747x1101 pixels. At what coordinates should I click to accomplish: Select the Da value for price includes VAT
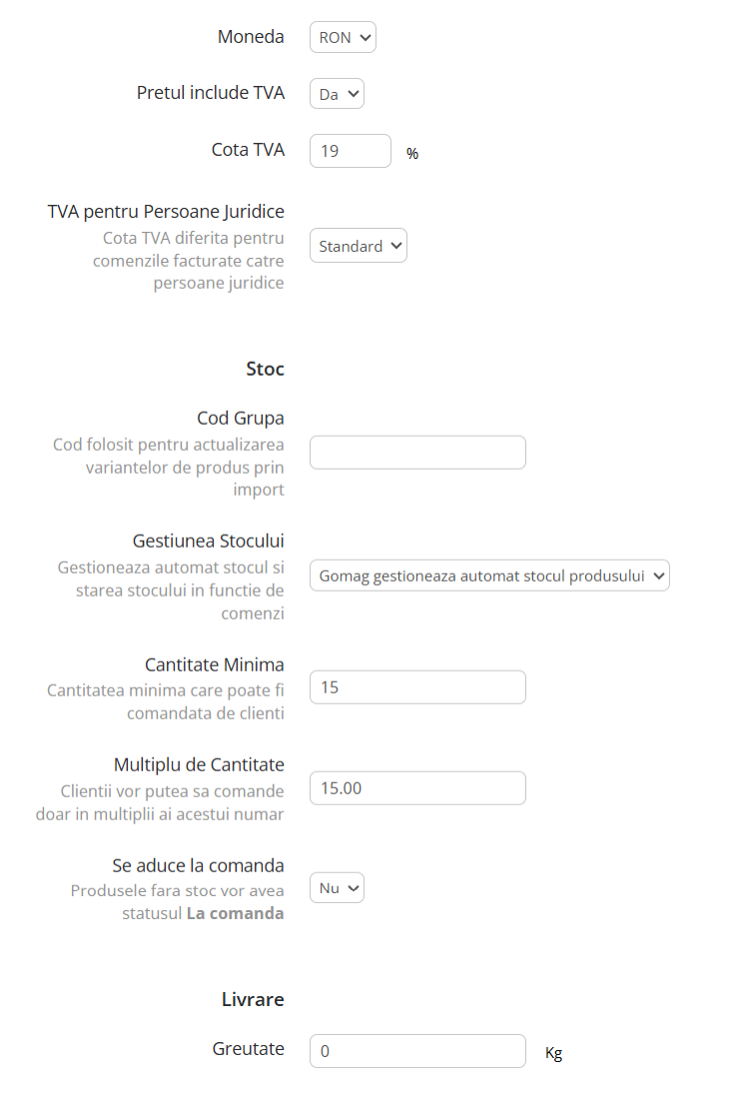(x=337, y=93)
